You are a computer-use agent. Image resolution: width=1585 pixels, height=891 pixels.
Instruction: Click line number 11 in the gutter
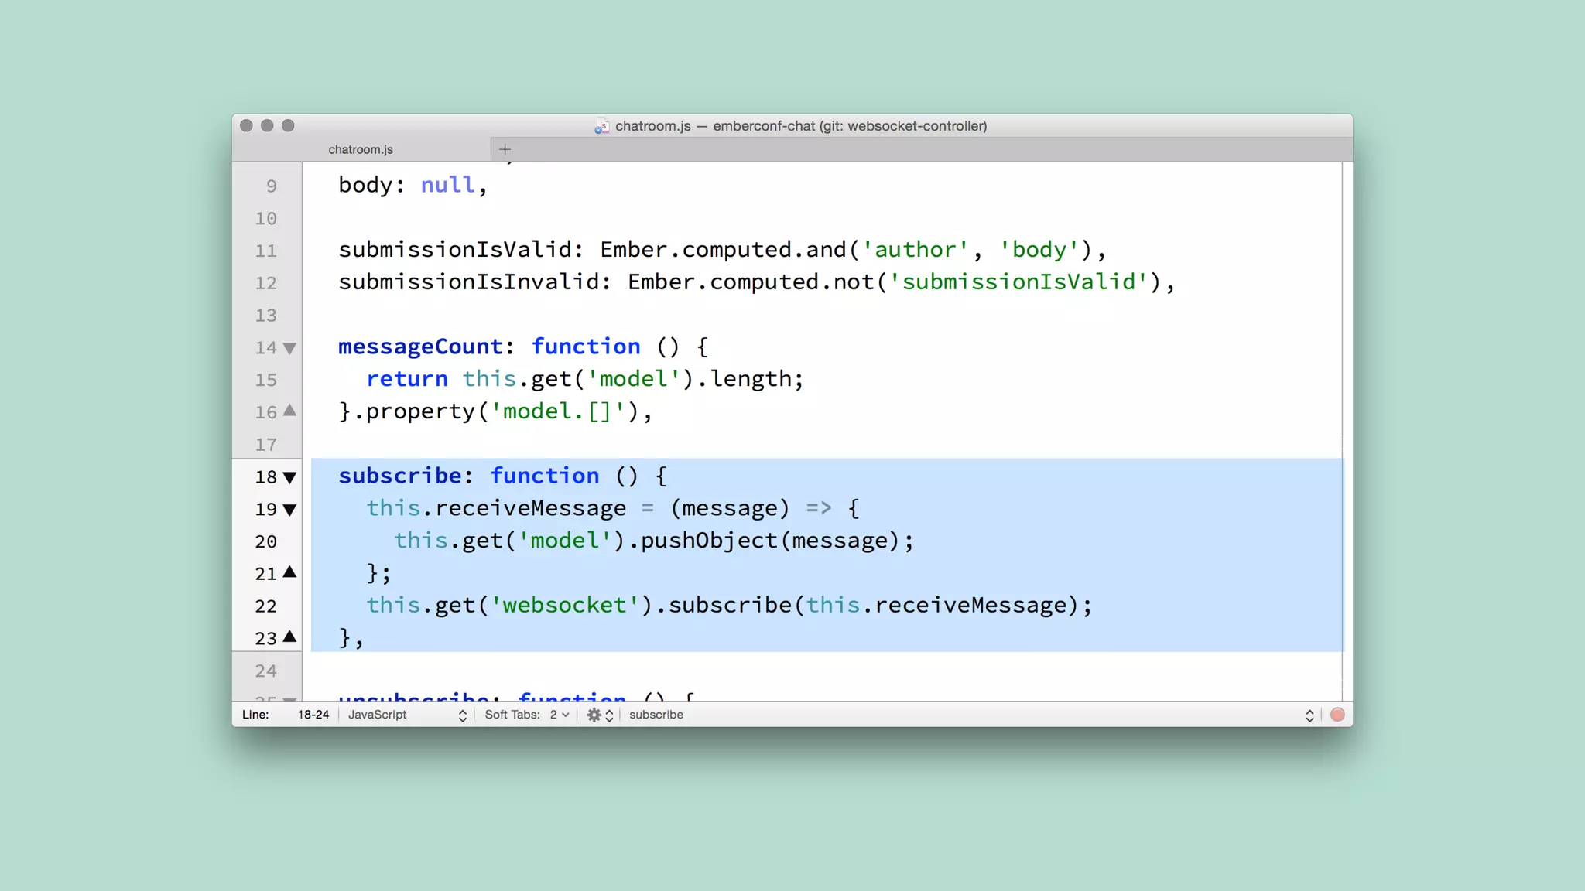coord(265,251)
